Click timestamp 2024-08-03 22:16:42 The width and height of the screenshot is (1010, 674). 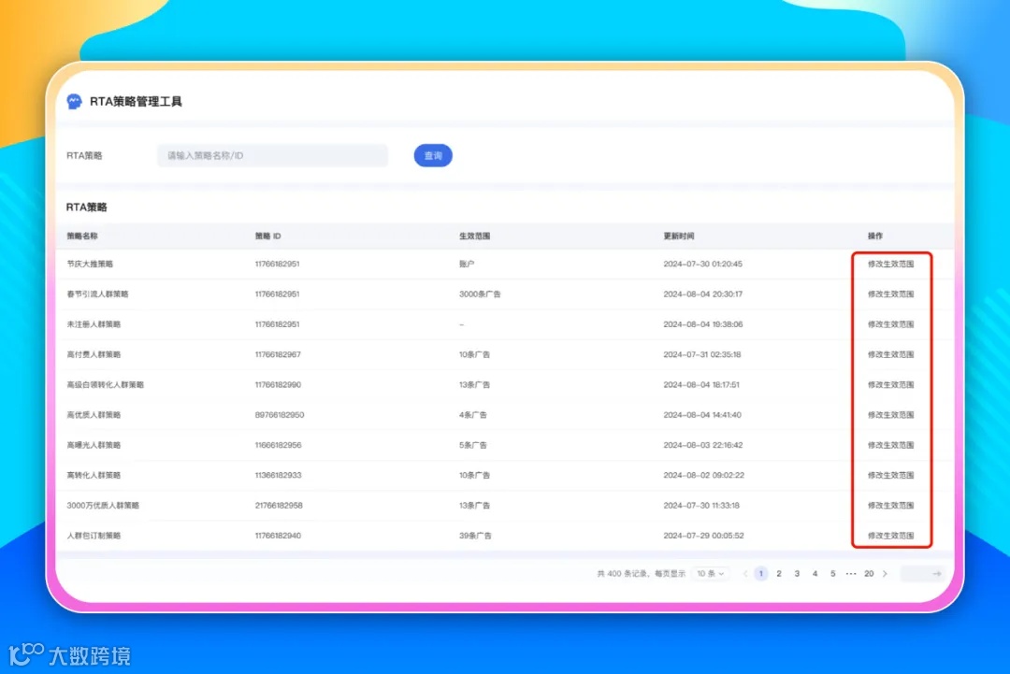[702, 446]
